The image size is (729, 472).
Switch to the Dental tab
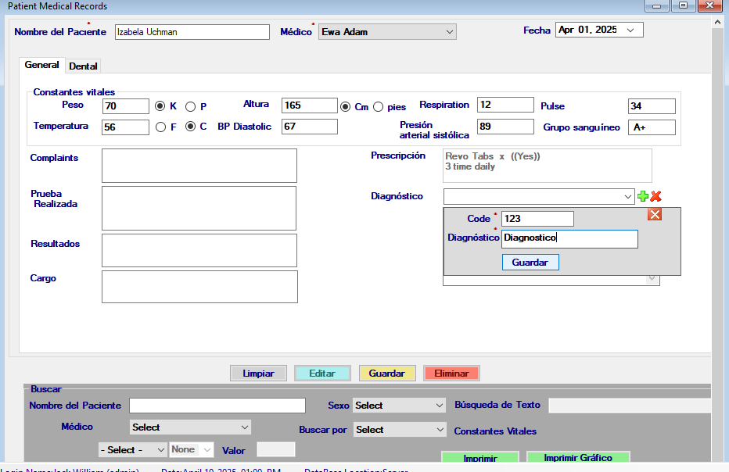click(84, 66)
